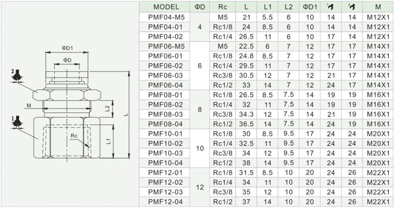Click the Rc thread label in diagram

[74, 136]
